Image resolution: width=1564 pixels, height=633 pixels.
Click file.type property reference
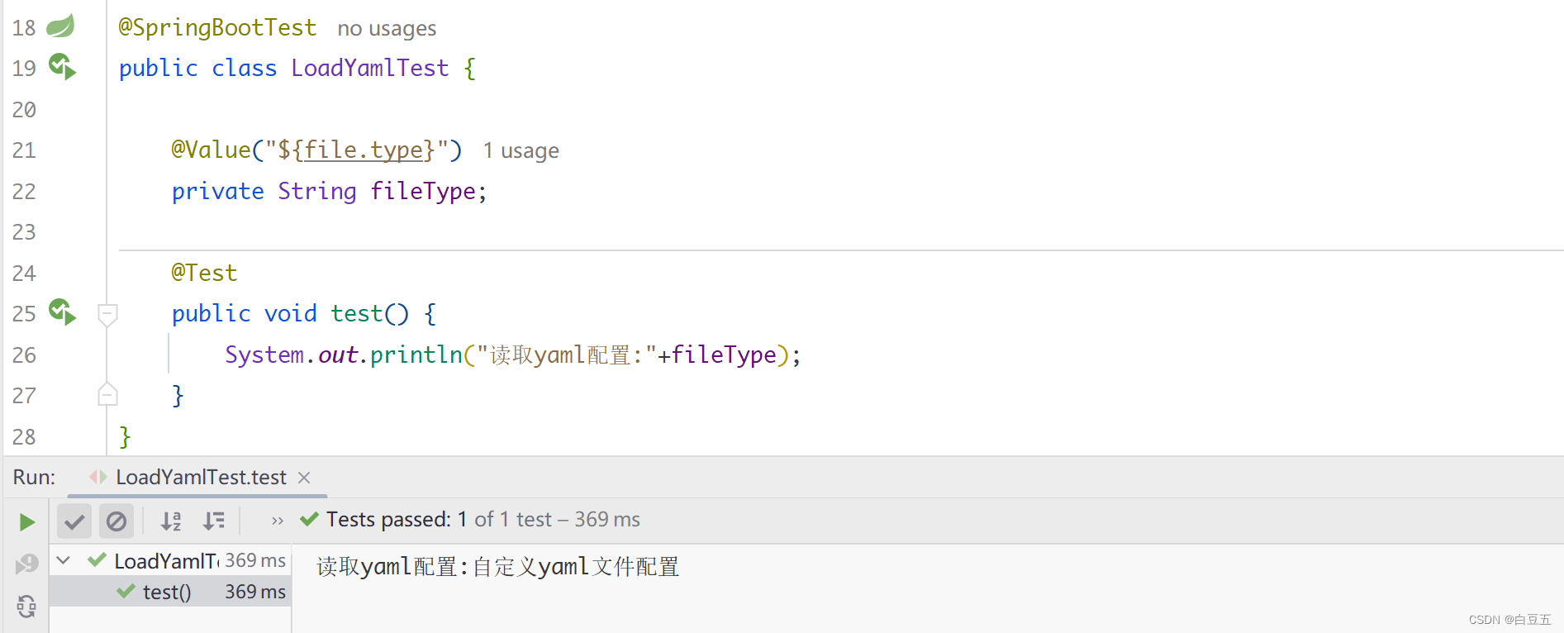coord(364,150)
